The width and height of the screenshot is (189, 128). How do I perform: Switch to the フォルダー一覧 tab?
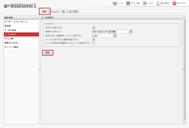pos(58,11)
